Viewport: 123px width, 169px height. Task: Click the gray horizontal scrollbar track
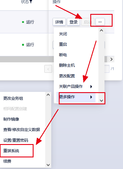(27, 59)
